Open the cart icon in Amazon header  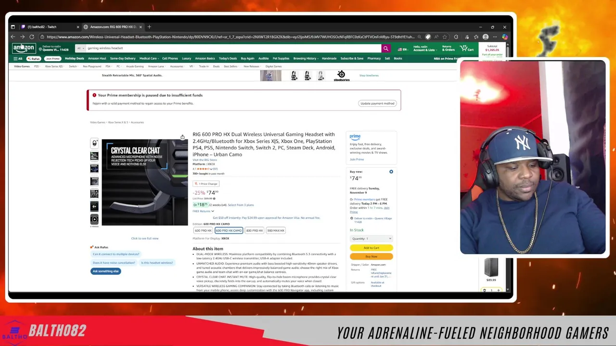[467, 49]
